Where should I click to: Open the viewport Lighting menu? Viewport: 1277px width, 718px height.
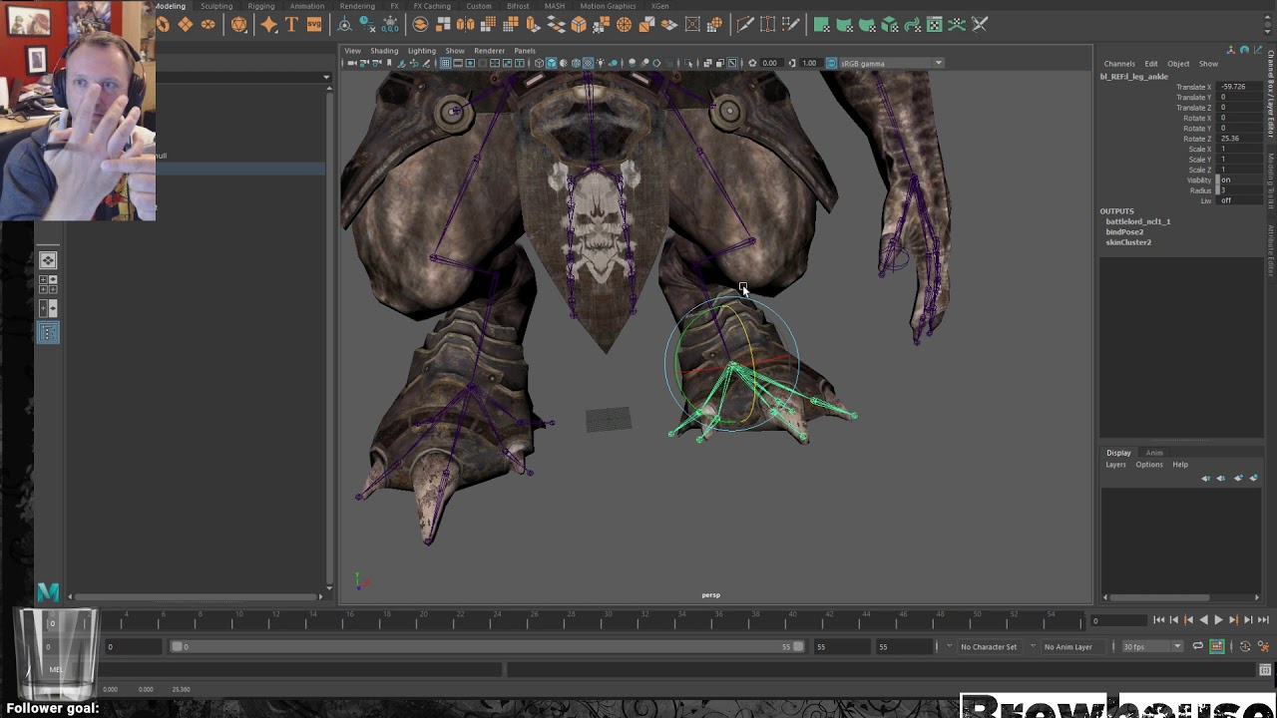click(421, 50)
